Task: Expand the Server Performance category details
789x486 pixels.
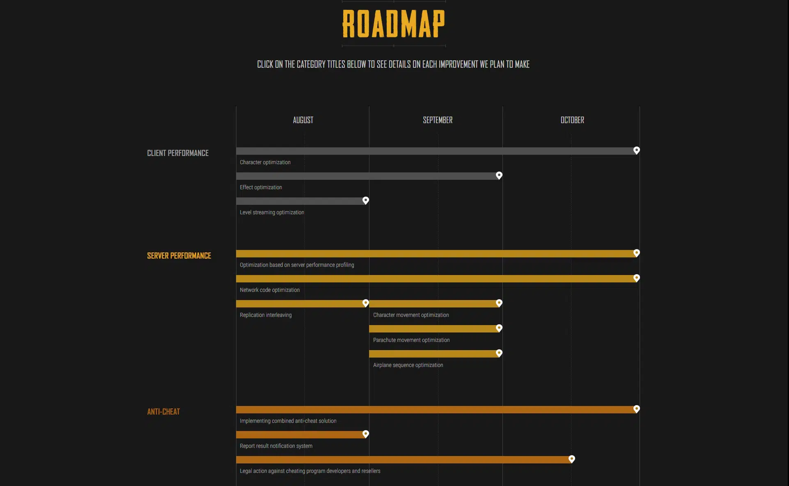Action: pyautogui.click(x=179, y=256)
